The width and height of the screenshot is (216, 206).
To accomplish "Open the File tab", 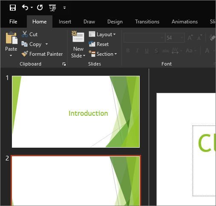I will (x=13, y=22).
